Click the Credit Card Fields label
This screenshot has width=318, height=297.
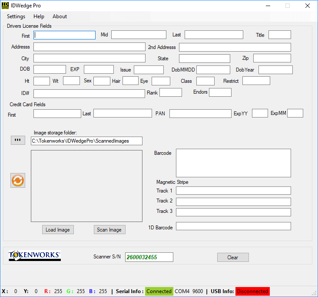[x=27, y=104]
